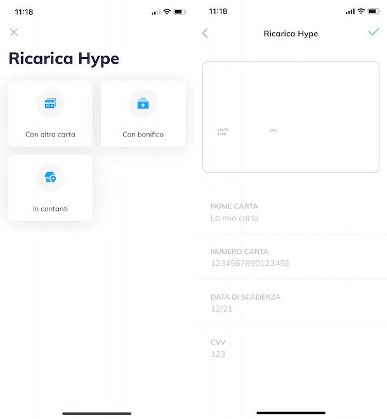Go back with the left chevron arrow
The image size is (387, 419).
pos(205,33)
